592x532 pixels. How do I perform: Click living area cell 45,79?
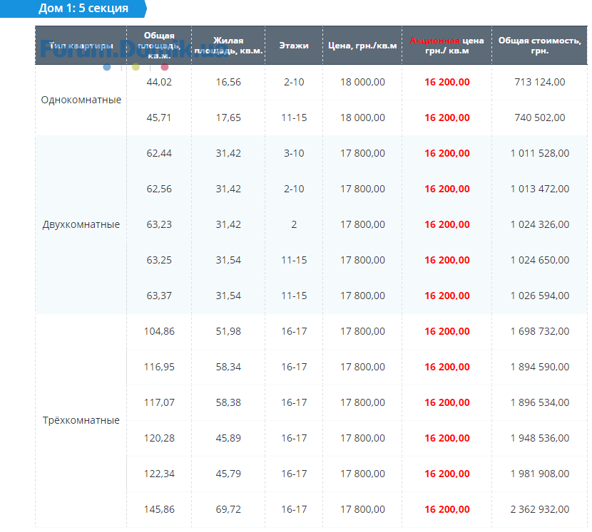[228, 474]
